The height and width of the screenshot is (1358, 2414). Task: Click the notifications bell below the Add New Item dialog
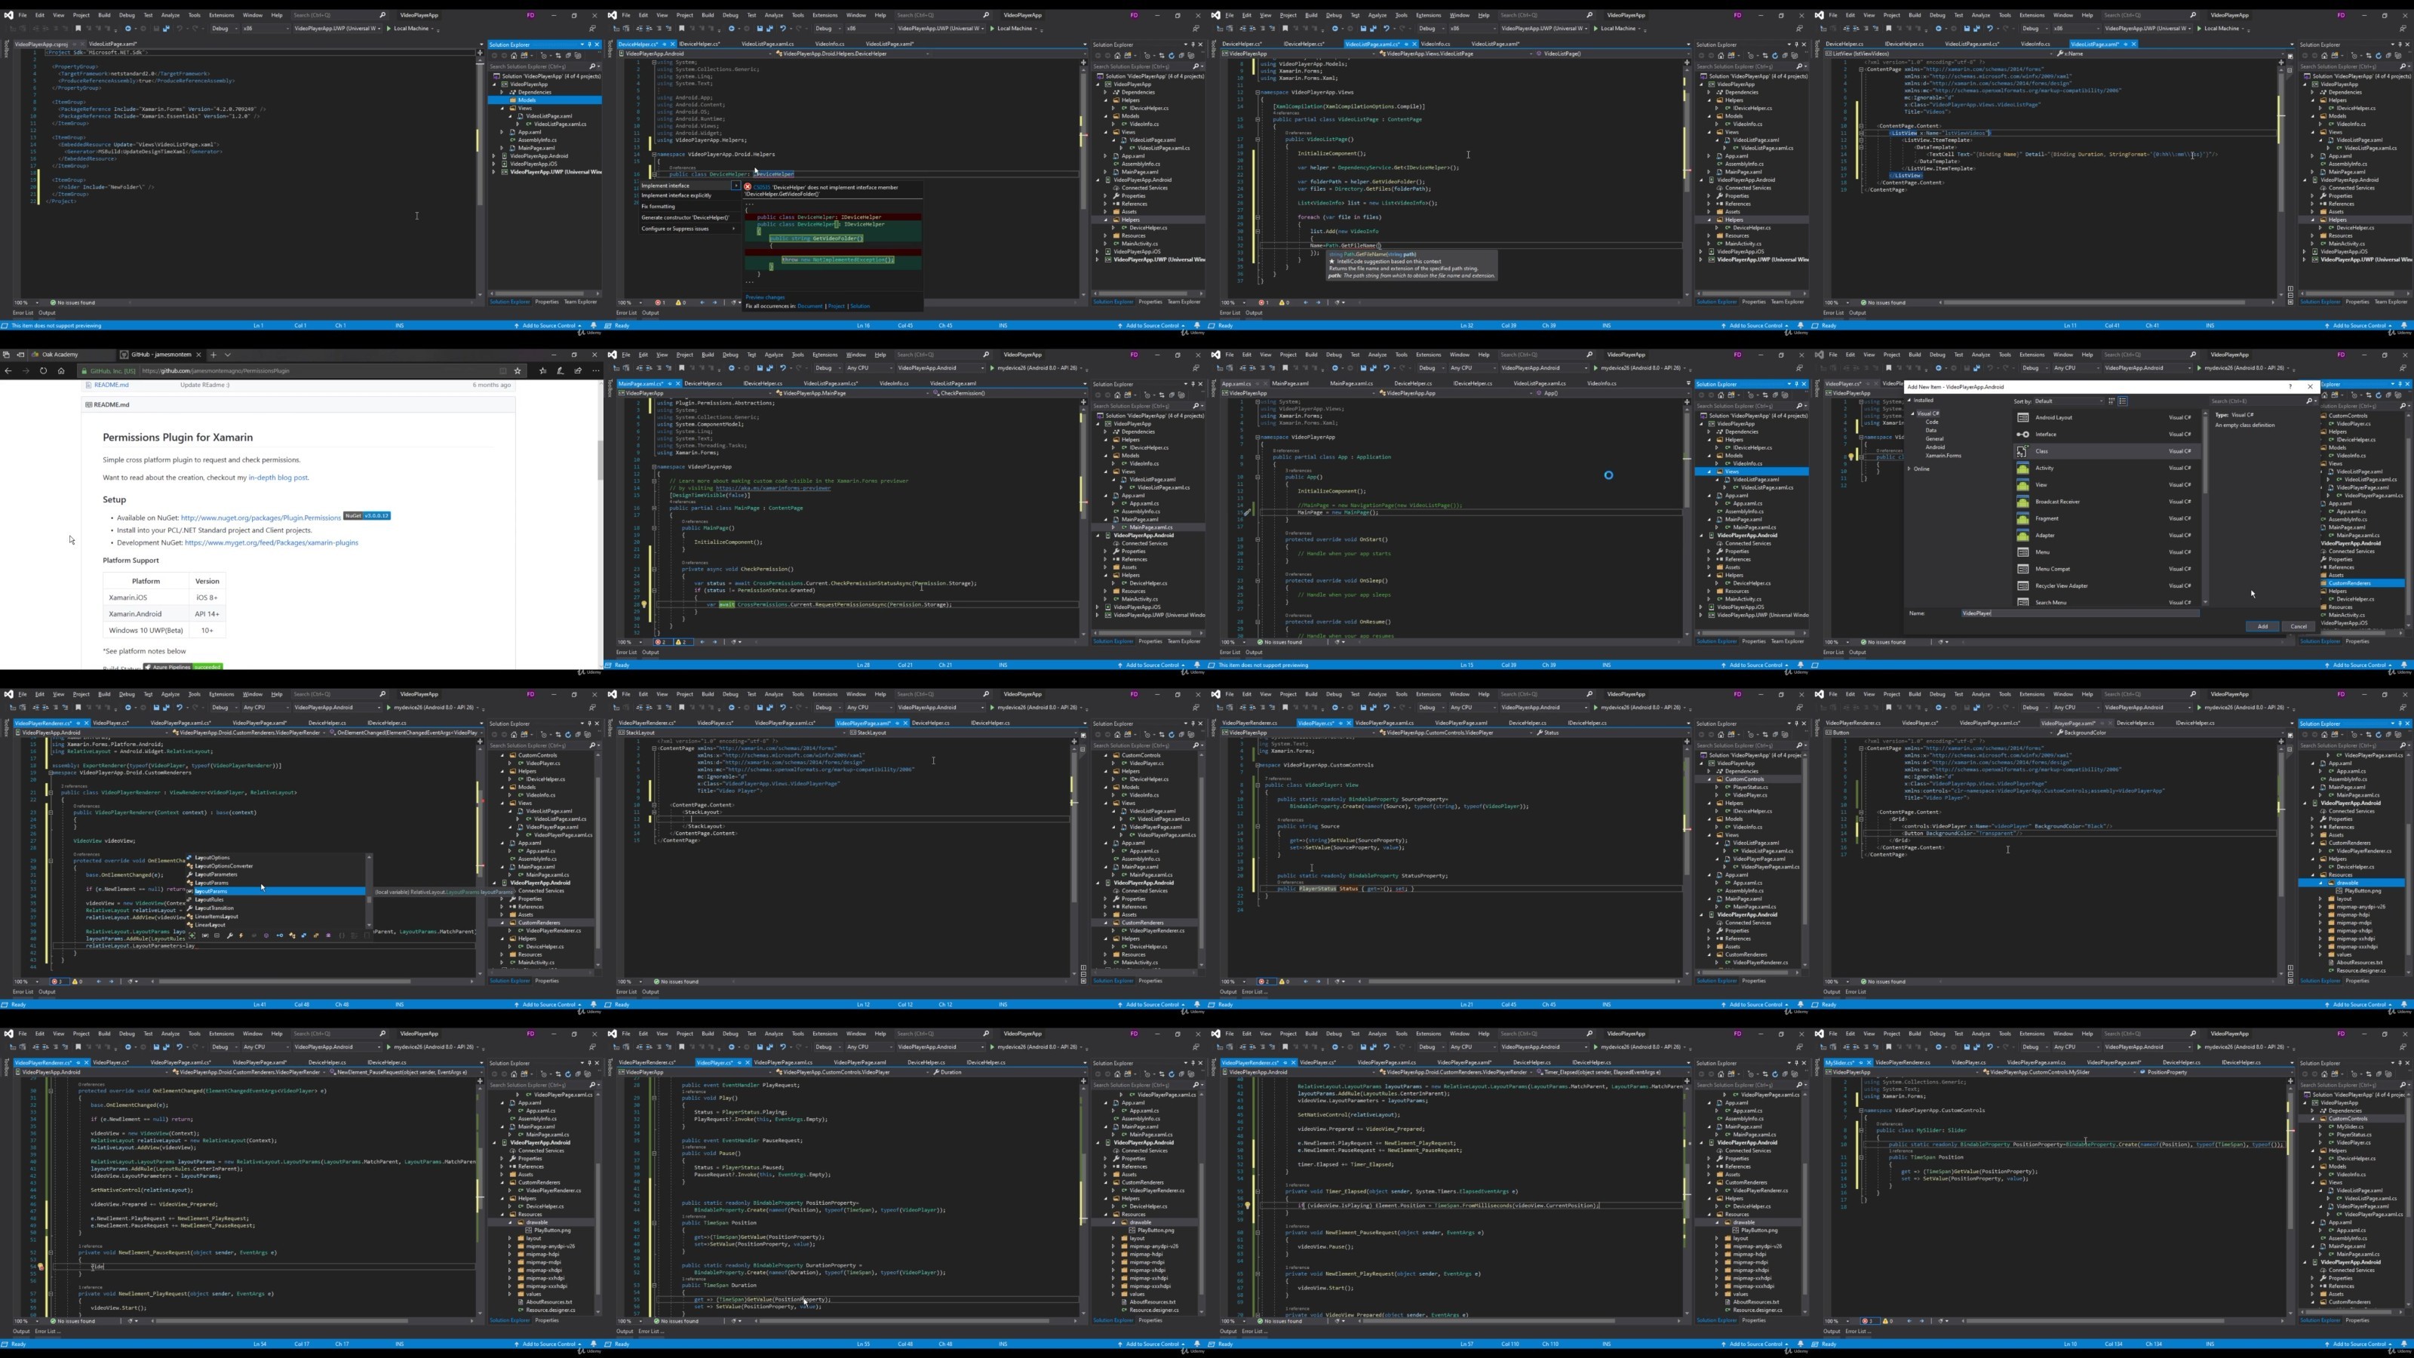tap(2406, 665)
